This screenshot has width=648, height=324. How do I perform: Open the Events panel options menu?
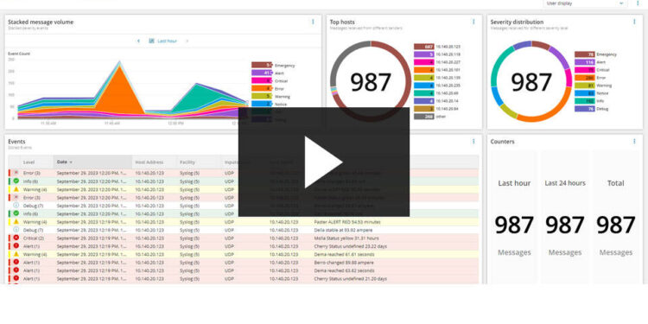pyautogui.click(x=473, y=142)
